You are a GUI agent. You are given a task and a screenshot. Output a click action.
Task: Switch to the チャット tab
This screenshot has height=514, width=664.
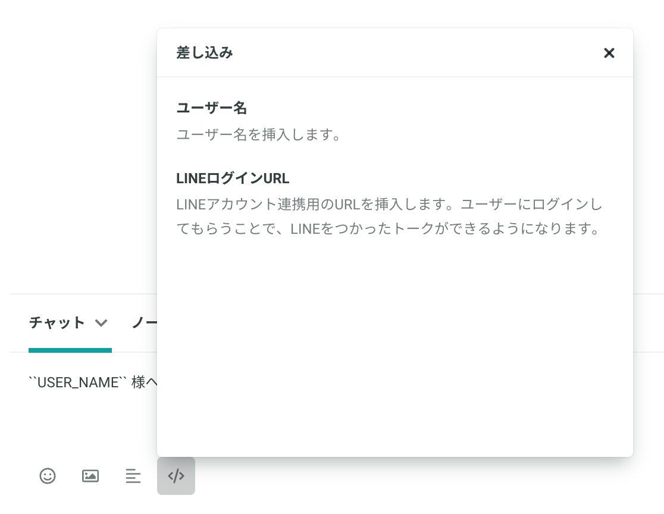click(x=57, y=322)
